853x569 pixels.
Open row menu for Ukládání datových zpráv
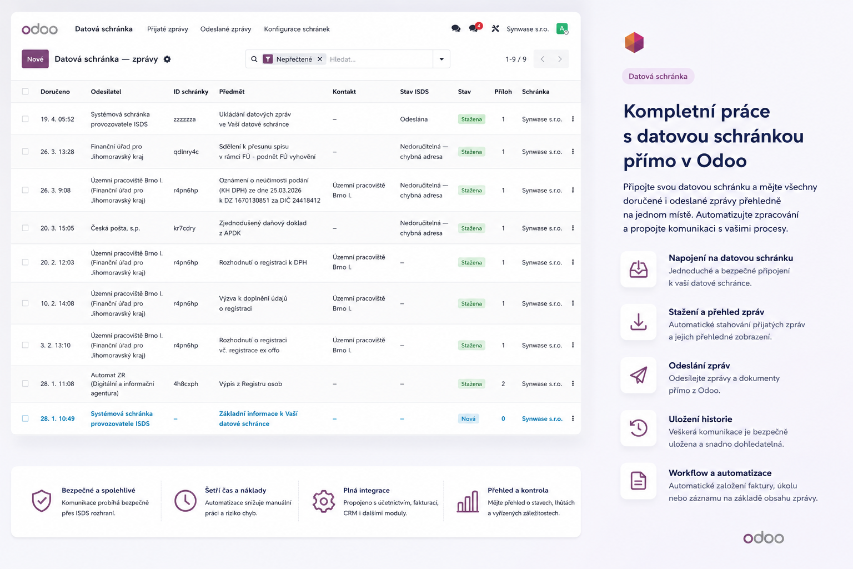coord(573,119)
